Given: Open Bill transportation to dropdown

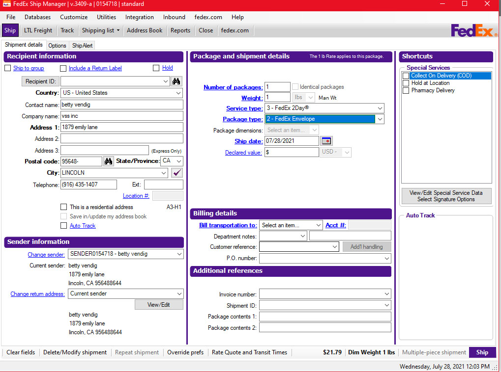Looking at the screenshot, I should click(x=318, y=225).
